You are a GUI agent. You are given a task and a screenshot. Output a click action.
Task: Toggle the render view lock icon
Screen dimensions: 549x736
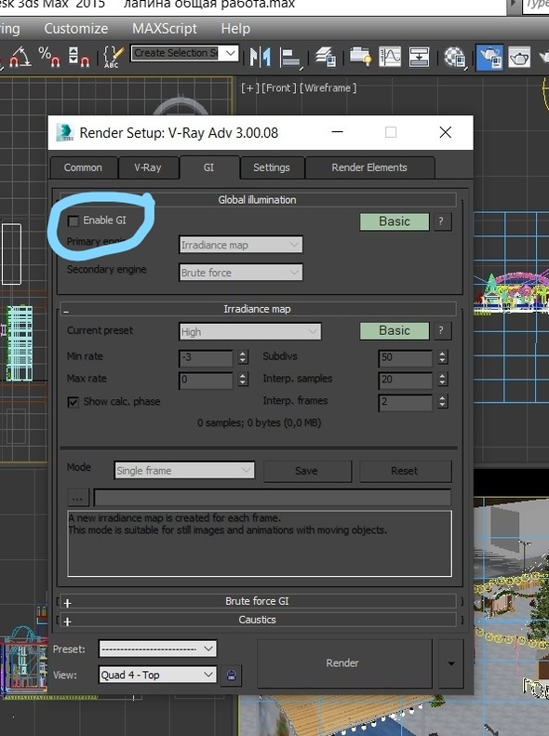(231, 676)
